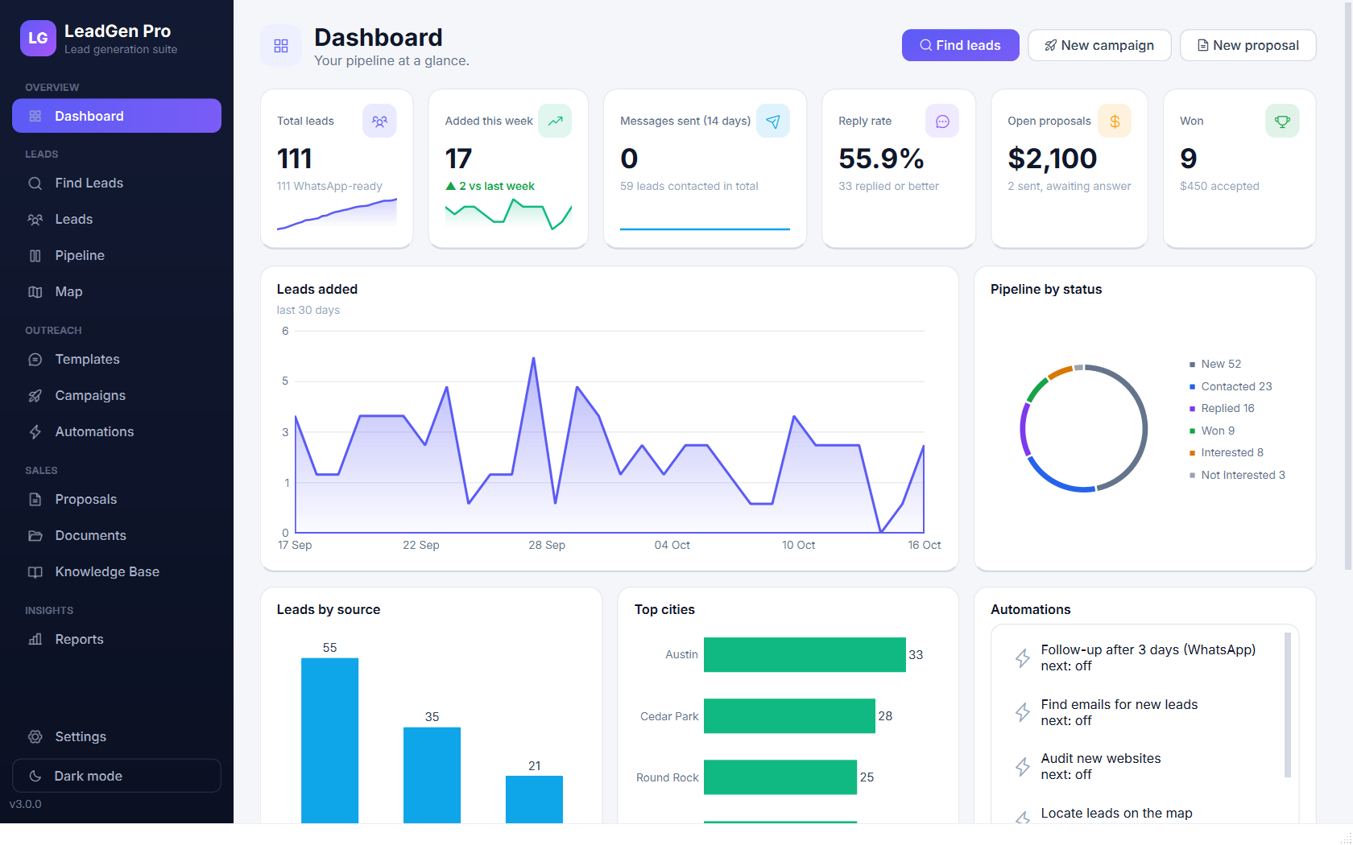Screen dimensions: 1353x845
Task: Click the '$2,100' open proposals value
Action: [x=1053, y=159]
